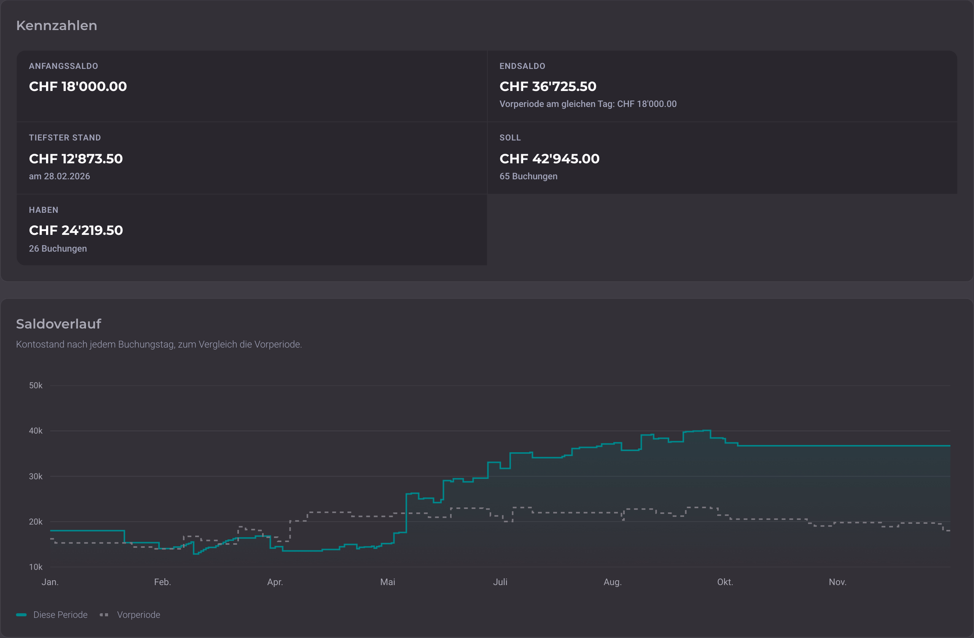Image resolution: width=974 pixels, height=638 pixels.
Task: Click Soll value CHF 42'945.00
Action: tap(550, 158)
